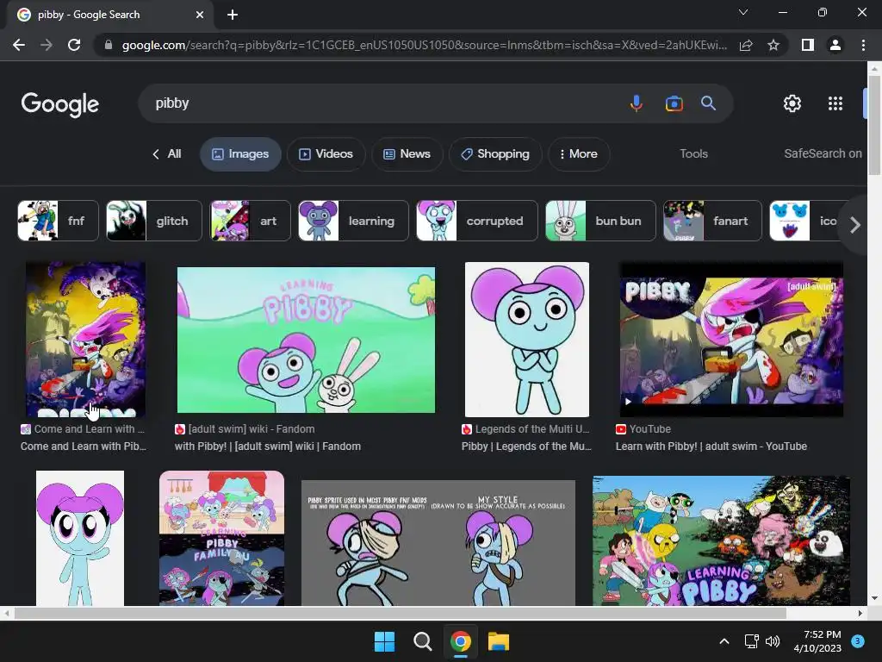The height and width of the screenshot is (662, 882).
Task: Open Pibby white-background waving thumbnail
Action: 80,538
